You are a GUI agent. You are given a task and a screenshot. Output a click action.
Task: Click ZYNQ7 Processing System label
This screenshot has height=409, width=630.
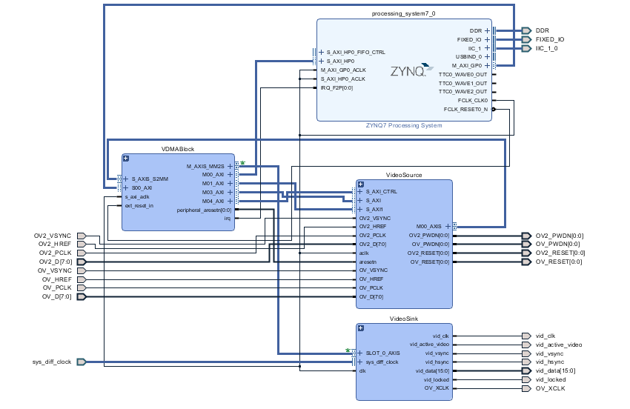pyautogui.click(x=404, y=125)
